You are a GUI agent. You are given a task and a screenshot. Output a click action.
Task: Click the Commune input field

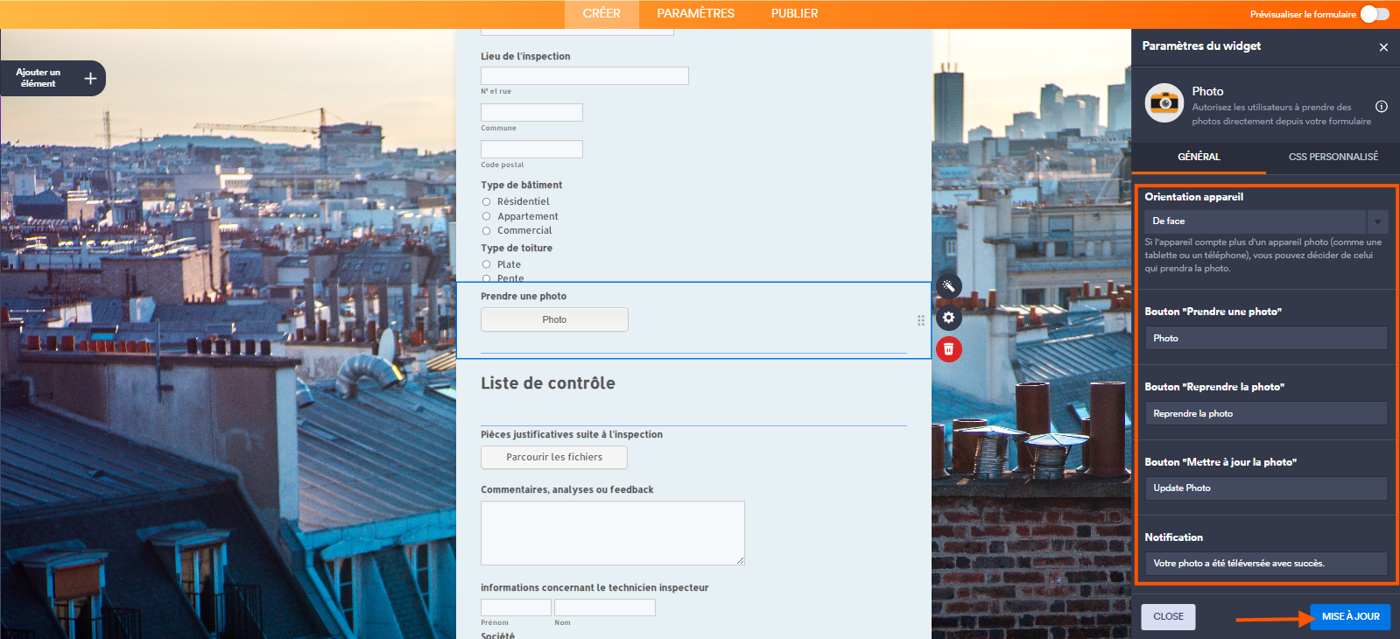tap(531, 113)
